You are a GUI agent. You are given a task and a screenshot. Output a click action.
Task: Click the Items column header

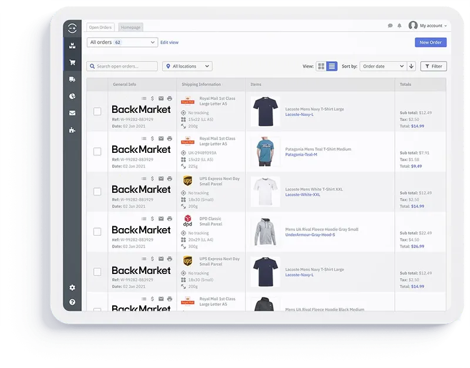coord(256,85)
